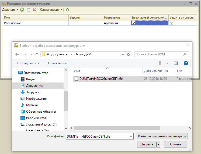Delete extension with the red X icon
Image resolution: width=201 pixels, height=154 pixels.
[x=34, y=10]
